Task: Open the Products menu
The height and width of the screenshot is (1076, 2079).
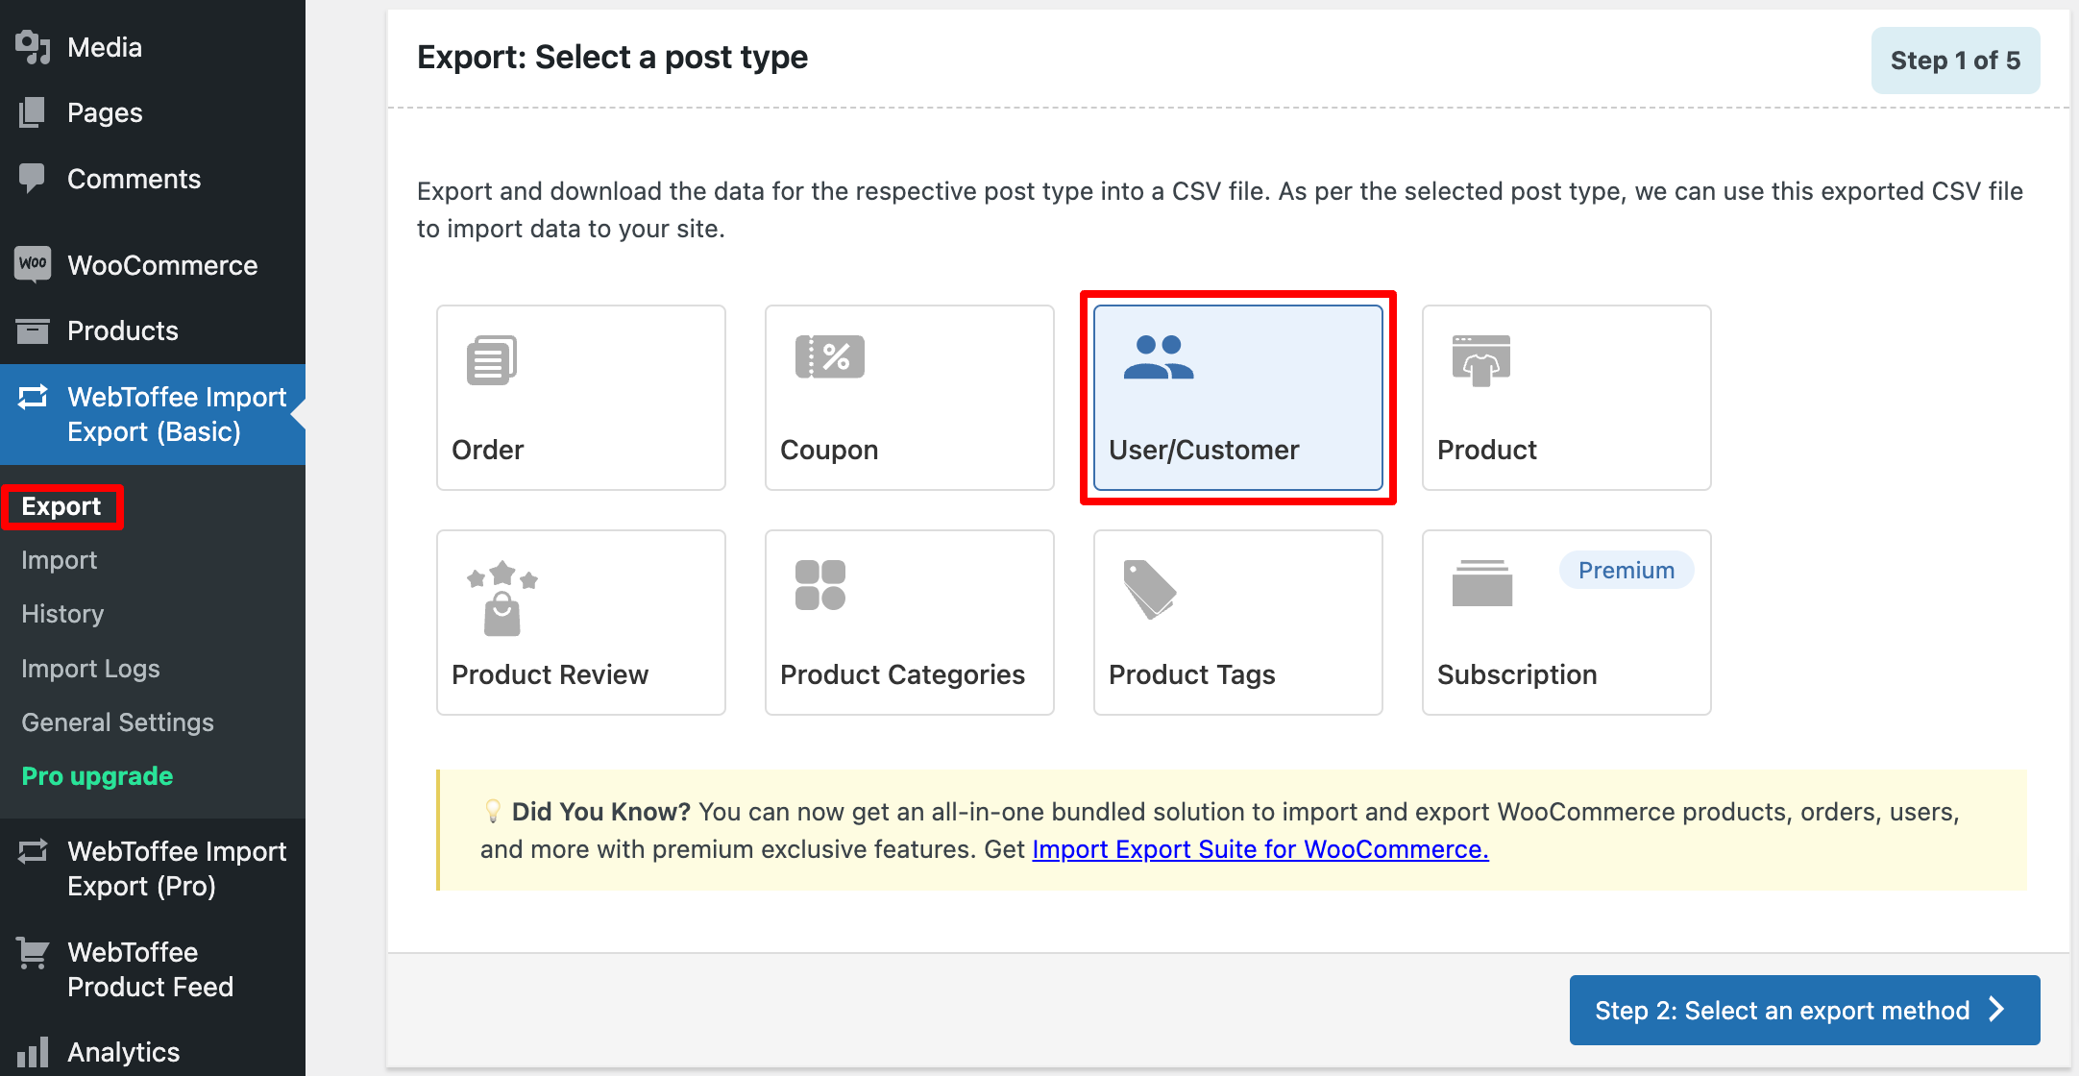Action: click(x=153, y=330)
